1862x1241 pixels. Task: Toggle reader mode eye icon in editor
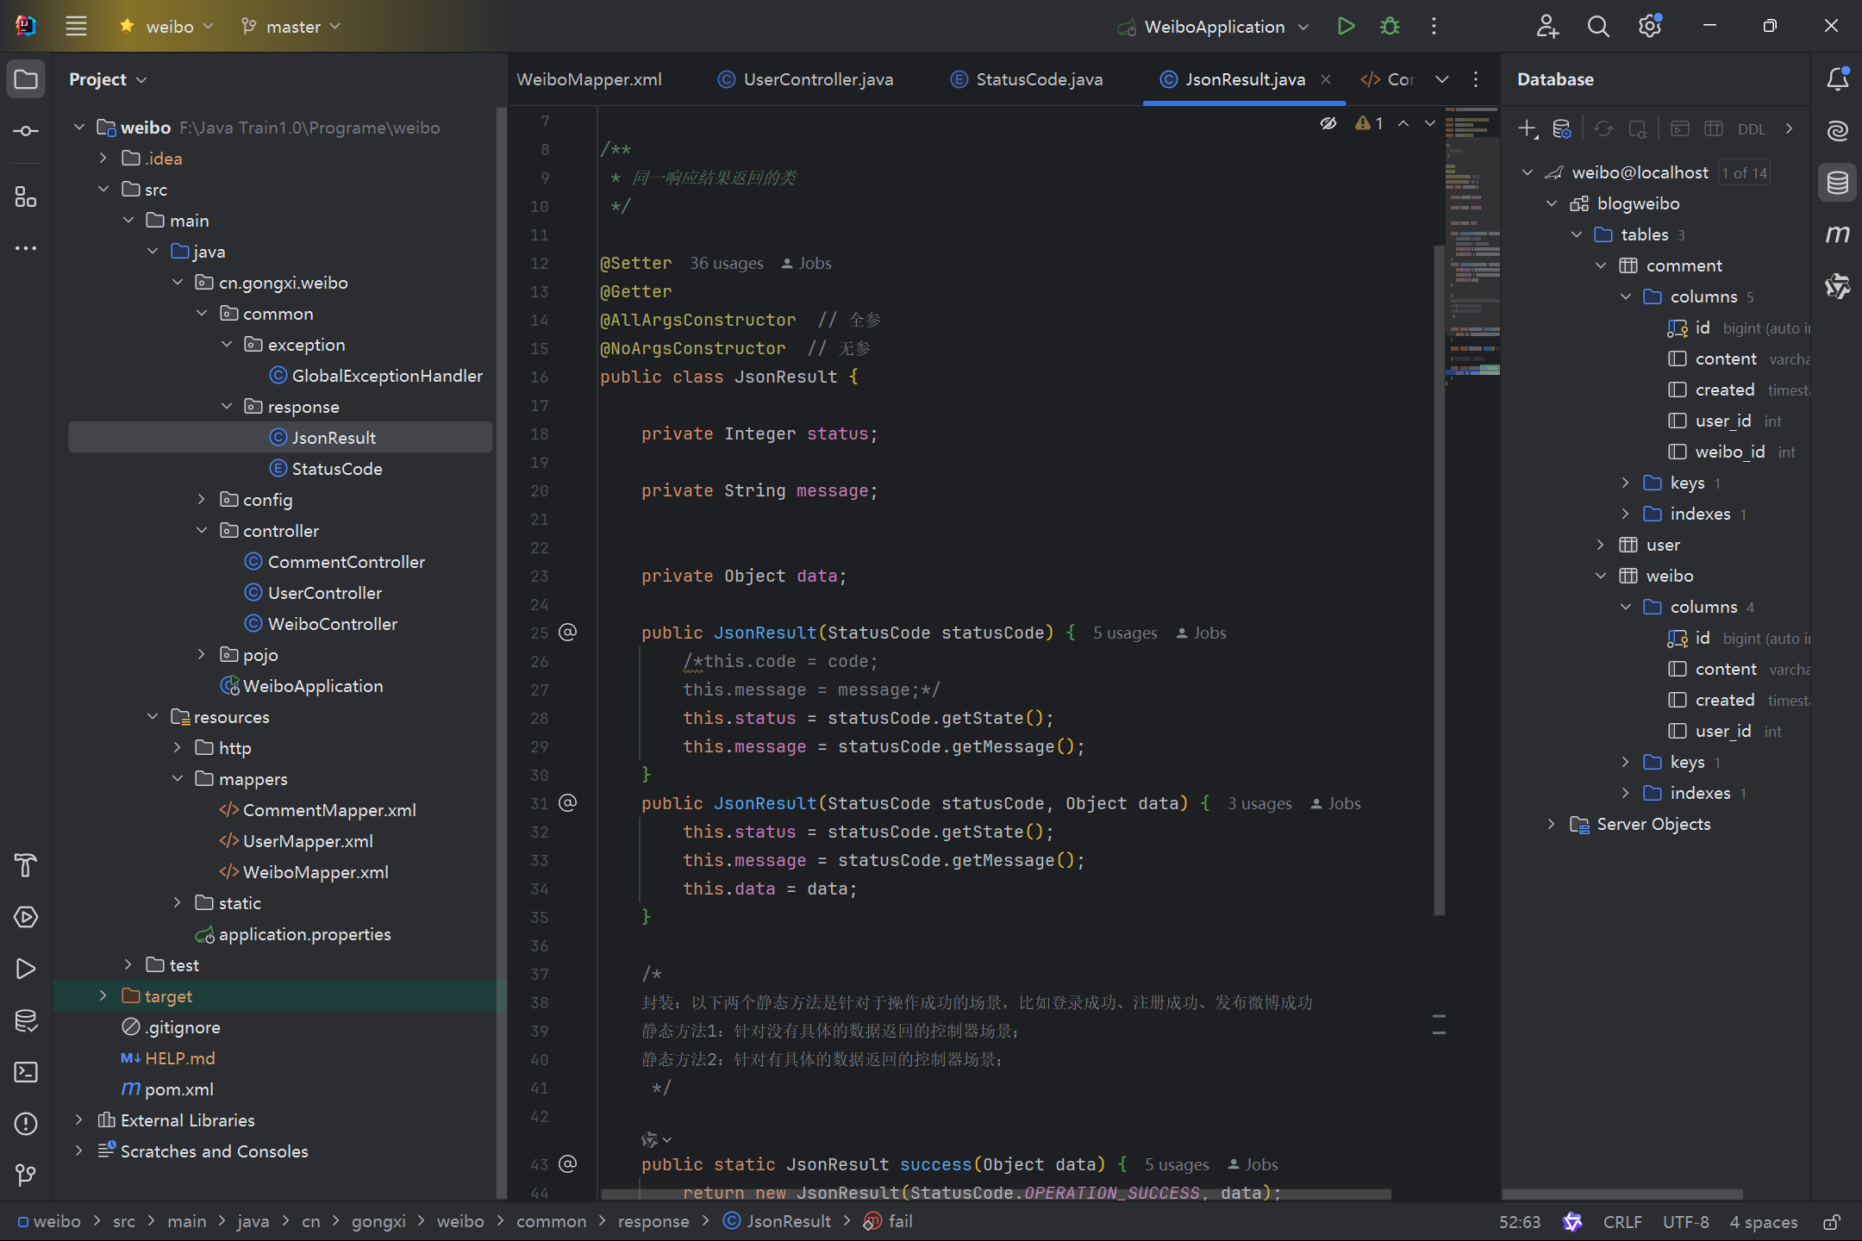pos(1328,123)
